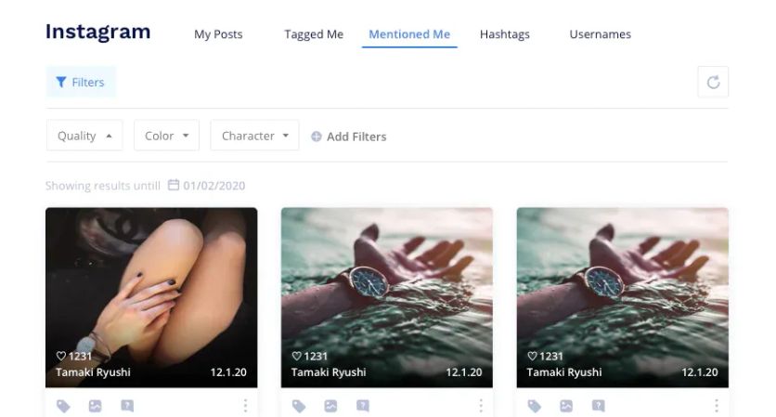Click Tamaki Ryushi name on the second post
The image size is (776, 417).
(x=329, y=372)
